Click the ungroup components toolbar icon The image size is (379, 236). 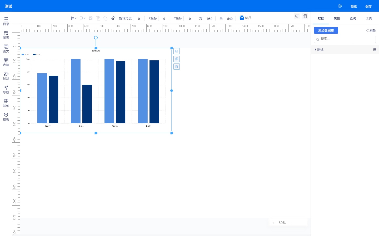click(105, 18)
